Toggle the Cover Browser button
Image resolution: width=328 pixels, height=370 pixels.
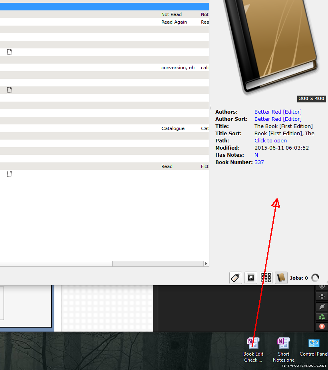click(x=251, y=278)
